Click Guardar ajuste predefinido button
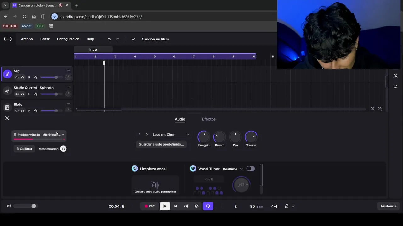The height and width of the screenshot is (226, 403). pyautogui.click(x=161, y=144)
